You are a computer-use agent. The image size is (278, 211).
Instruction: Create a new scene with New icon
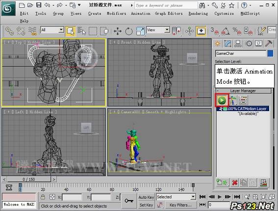click(22, 5)
